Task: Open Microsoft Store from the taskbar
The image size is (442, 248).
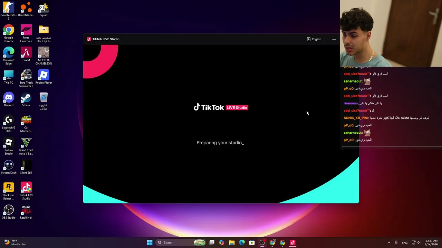Action: coord(252,242)
